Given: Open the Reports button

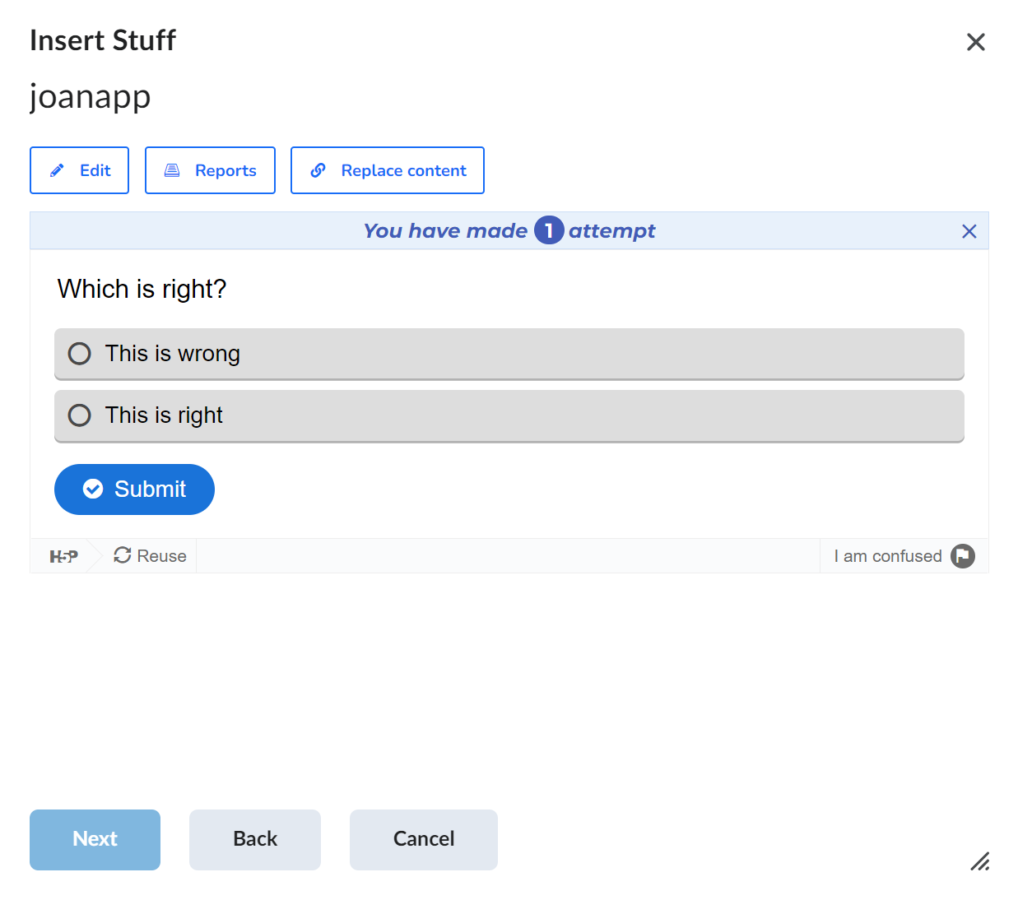Looking at the screenshot, I should click(x=210, y=170).
